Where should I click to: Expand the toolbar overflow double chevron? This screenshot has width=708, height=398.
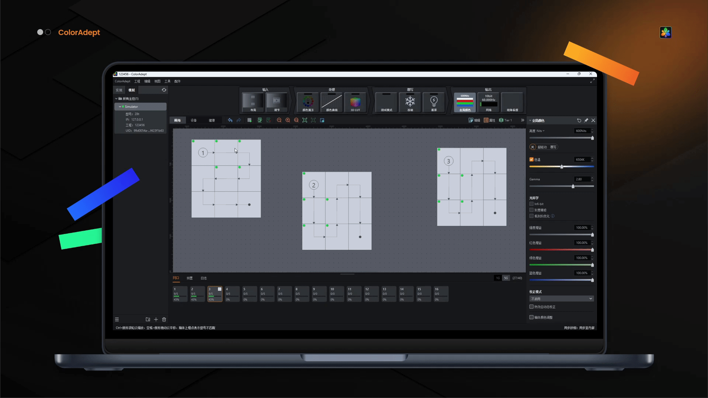click(522, 120)
